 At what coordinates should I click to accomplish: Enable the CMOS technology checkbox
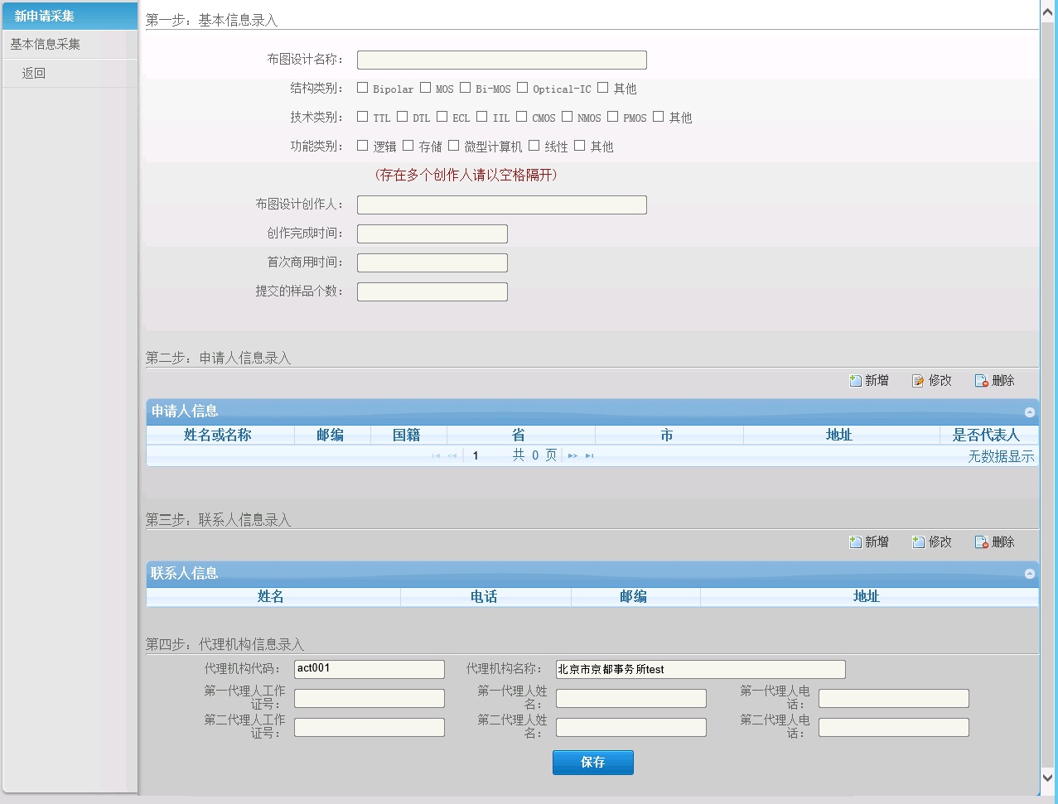click(522, 117)
